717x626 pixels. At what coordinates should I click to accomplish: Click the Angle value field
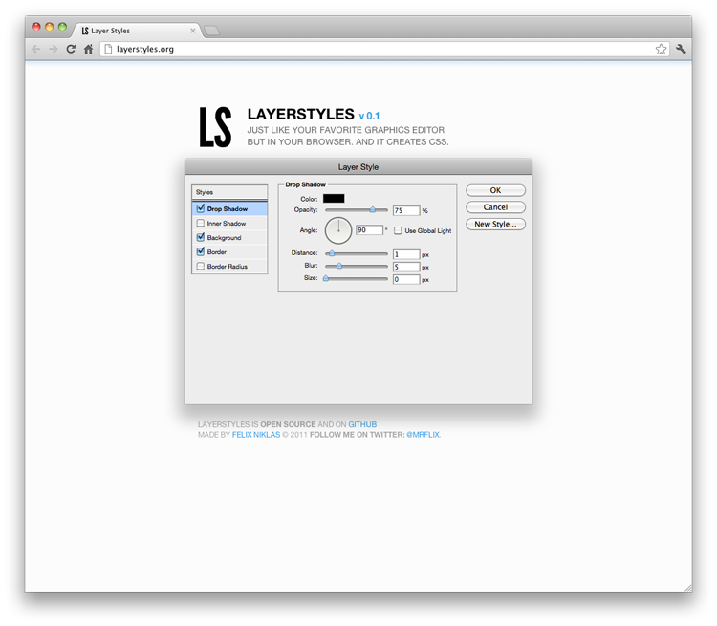pos(369,230)
